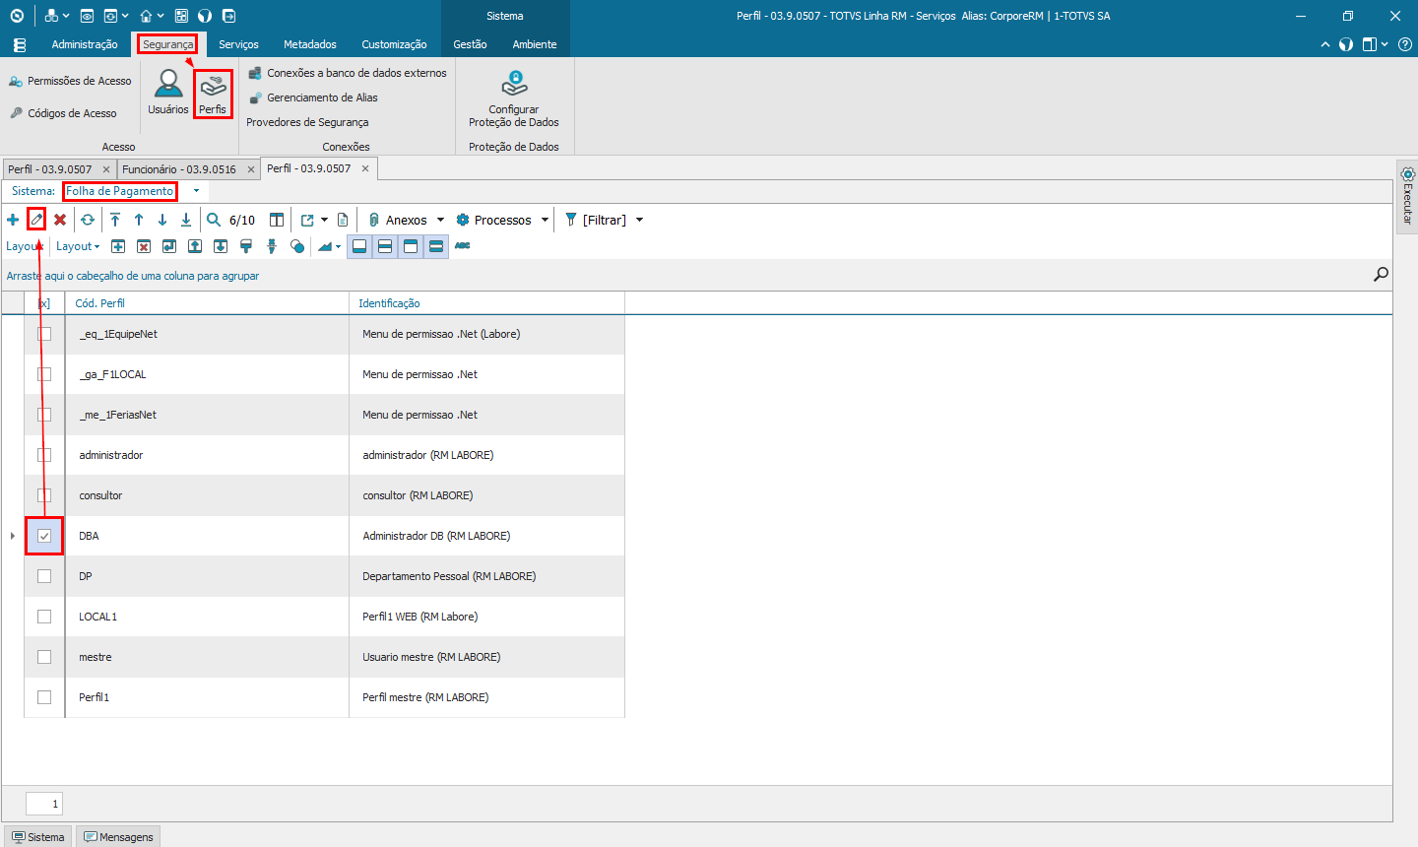
Task: Click the eye view icon in title bar
Action: (87, 16)
